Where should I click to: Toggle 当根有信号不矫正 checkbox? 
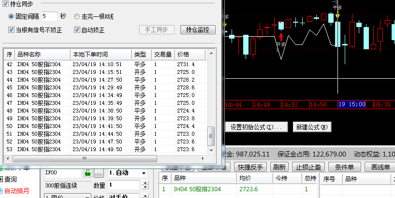pos(11,30)
